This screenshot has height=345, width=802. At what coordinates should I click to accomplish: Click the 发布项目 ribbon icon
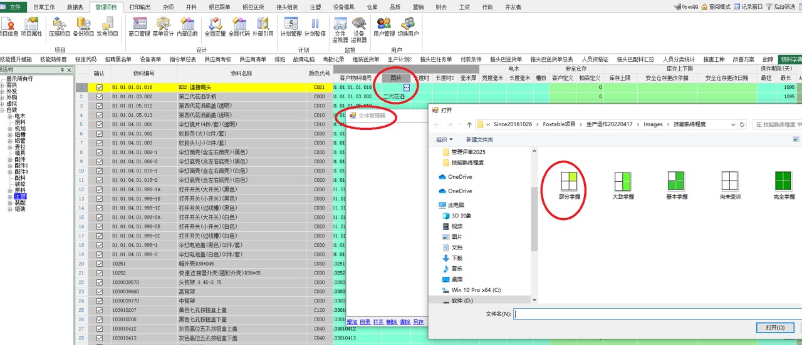108,26
